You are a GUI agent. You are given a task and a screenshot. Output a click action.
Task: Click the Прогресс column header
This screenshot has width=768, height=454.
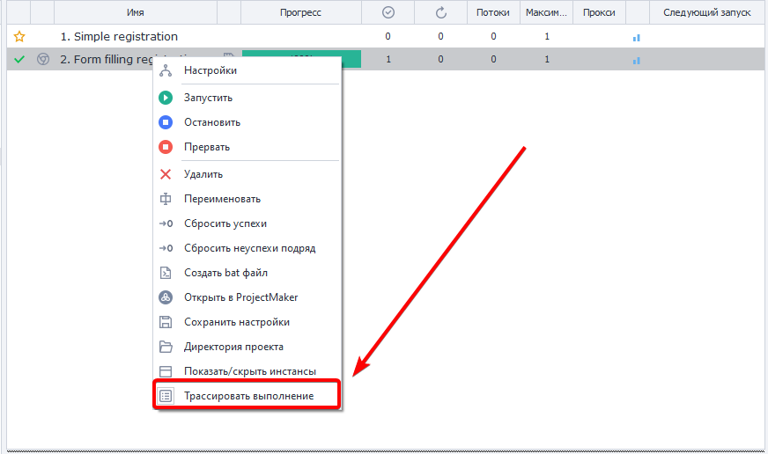click(300, 12)
